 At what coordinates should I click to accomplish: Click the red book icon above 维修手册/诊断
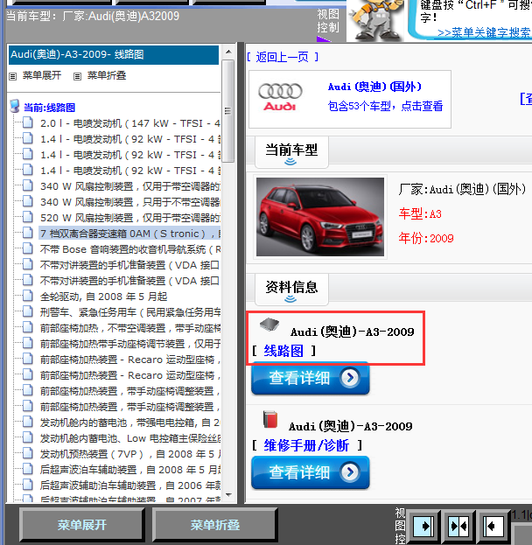(270, 419)
